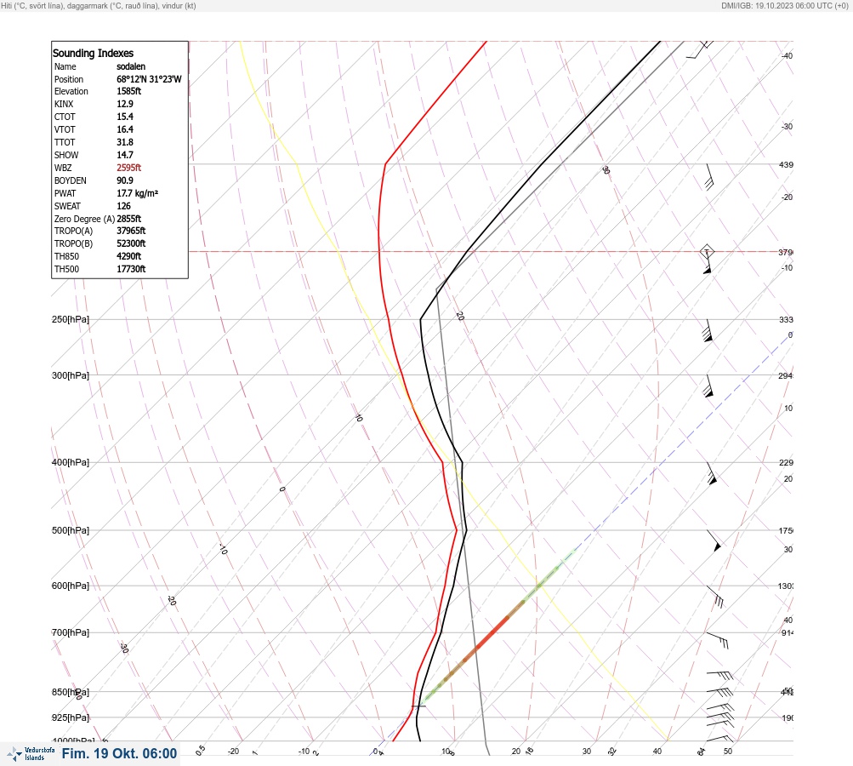853x766 pixels.
Task: Click the SWEAT value 126
Action: (123, 206)
